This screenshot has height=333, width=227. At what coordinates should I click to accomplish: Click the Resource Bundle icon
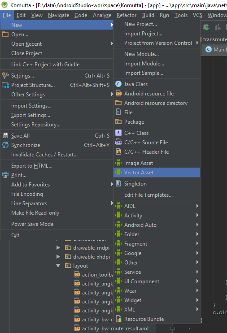point(118,319)
